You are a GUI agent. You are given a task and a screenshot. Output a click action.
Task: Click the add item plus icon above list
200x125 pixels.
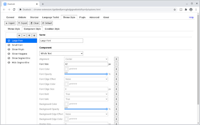[x=19, y=35]
